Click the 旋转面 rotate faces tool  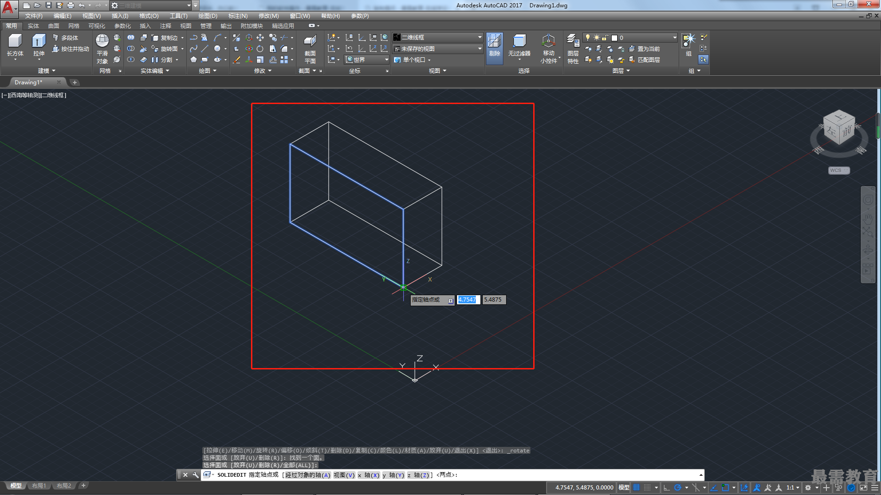pyautogui.click(x=164, y=49)
